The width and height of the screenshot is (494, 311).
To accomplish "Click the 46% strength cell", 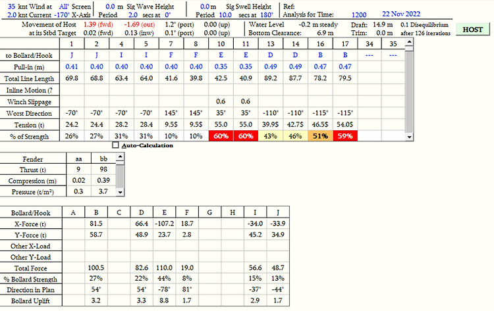I will (x=295, y=136).
